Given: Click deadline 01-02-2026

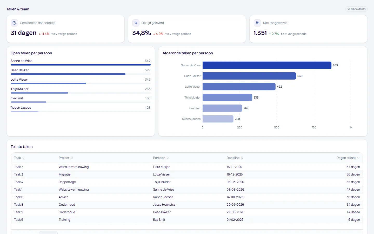Looking at the screenshot, I should pos(235,220).
